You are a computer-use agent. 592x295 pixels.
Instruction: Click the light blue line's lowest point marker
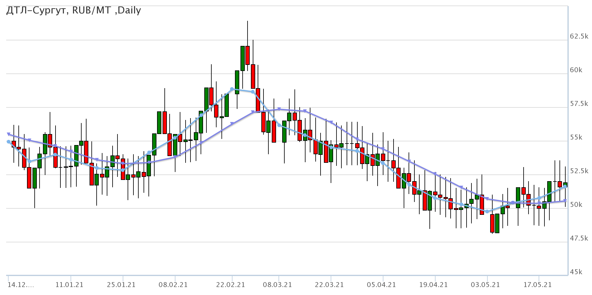pos(487,211)
